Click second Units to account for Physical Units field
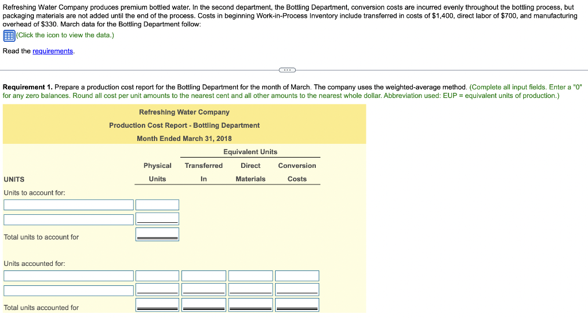588x318 pixels. pos(157,219)
